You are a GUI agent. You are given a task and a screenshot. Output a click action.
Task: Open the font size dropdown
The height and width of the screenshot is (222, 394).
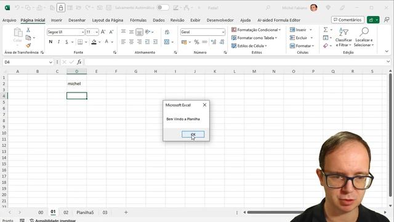point(97,32)
